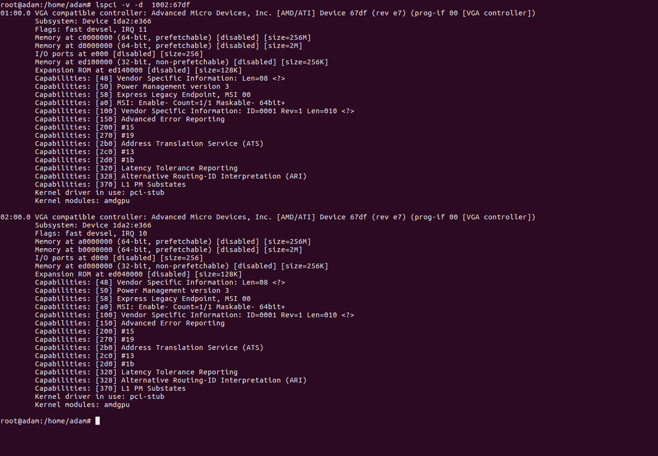Click the Flags: fast devsel, IRQ 11 line

coord(91,29)
